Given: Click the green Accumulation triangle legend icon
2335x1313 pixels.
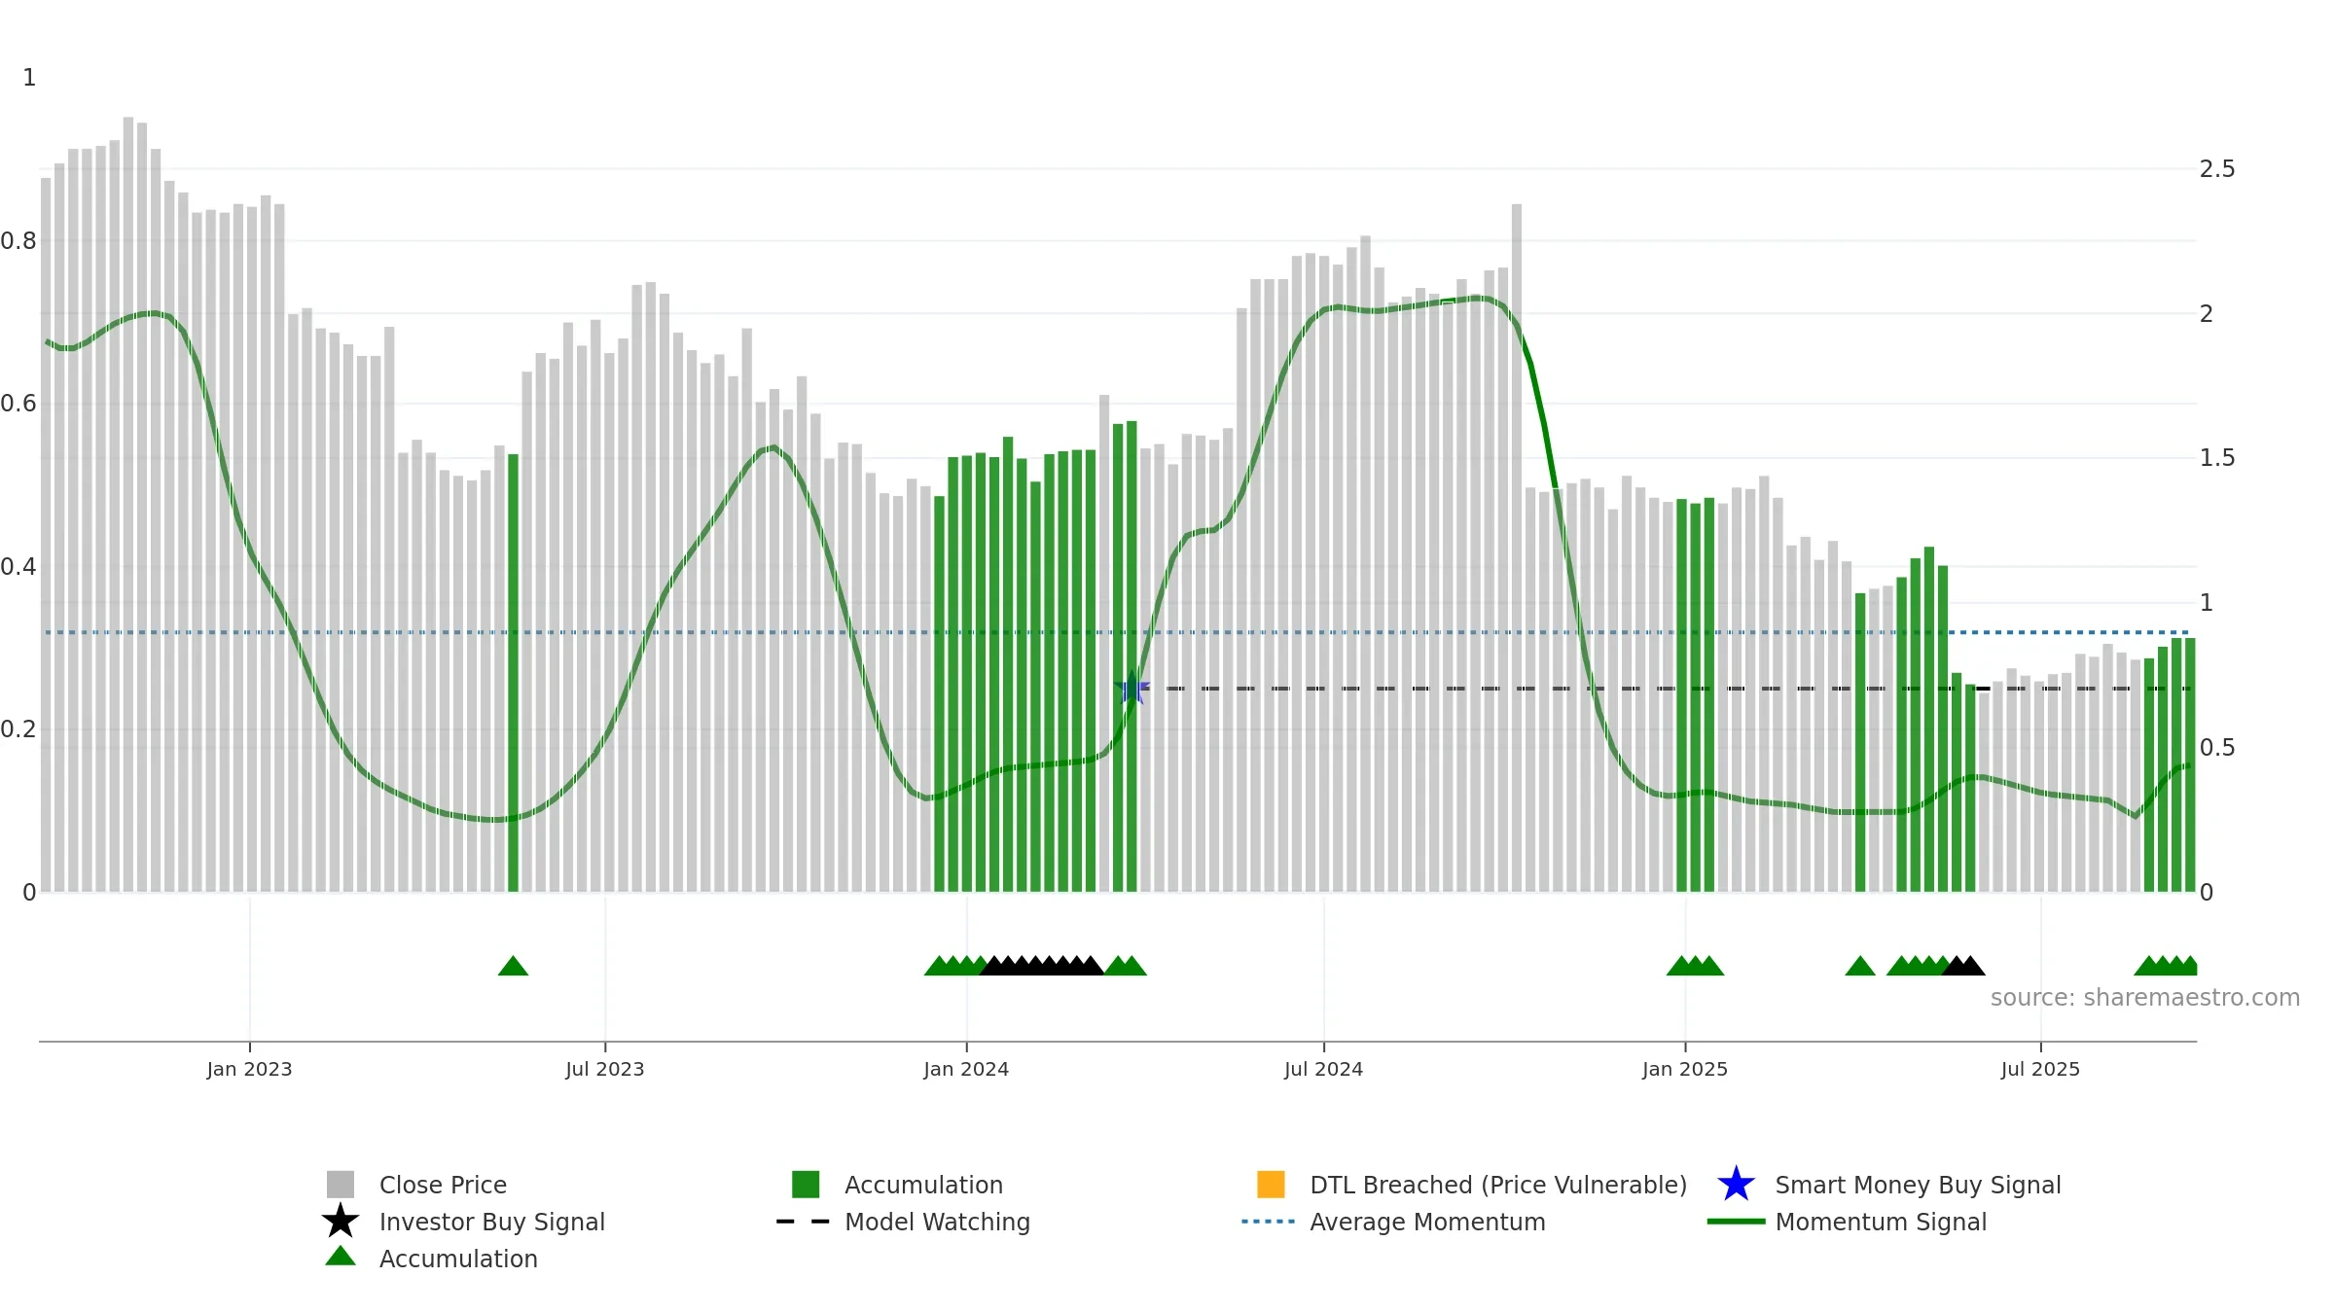Looking at the screenshot, I should (x=341, y=1257).
